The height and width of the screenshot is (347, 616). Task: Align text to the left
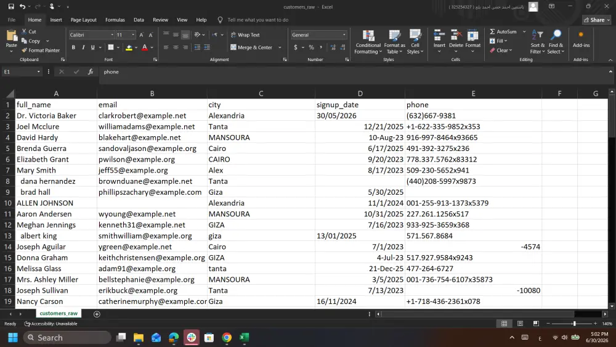[166, 47]
